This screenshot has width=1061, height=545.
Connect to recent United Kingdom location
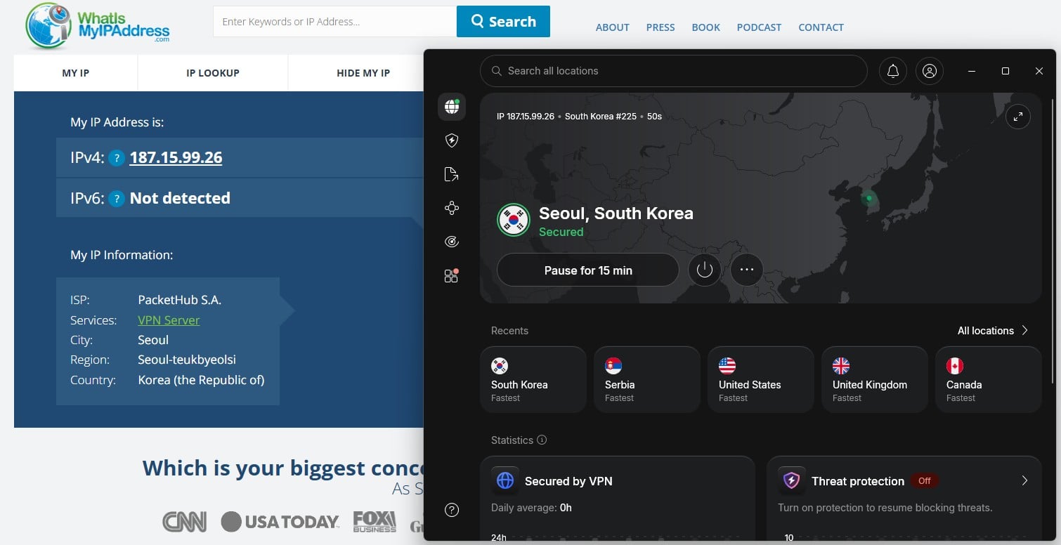point(875,379)
